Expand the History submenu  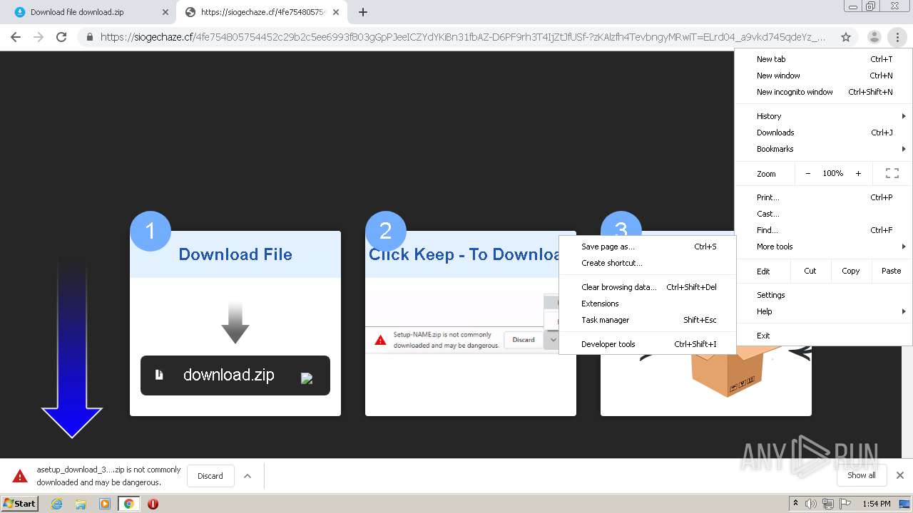pyautogui.click(x=823, y=116)
